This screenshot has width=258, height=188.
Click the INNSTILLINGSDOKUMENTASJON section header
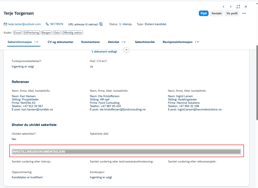click(x=126, y=151)
